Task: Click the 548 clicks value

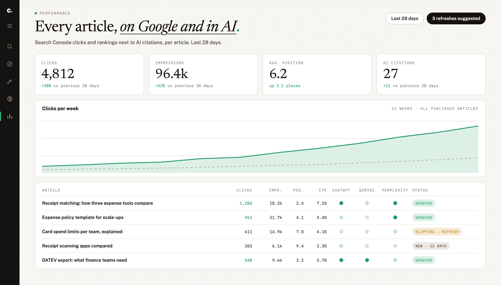Action: pyautogui.click(x=248, y=260)
